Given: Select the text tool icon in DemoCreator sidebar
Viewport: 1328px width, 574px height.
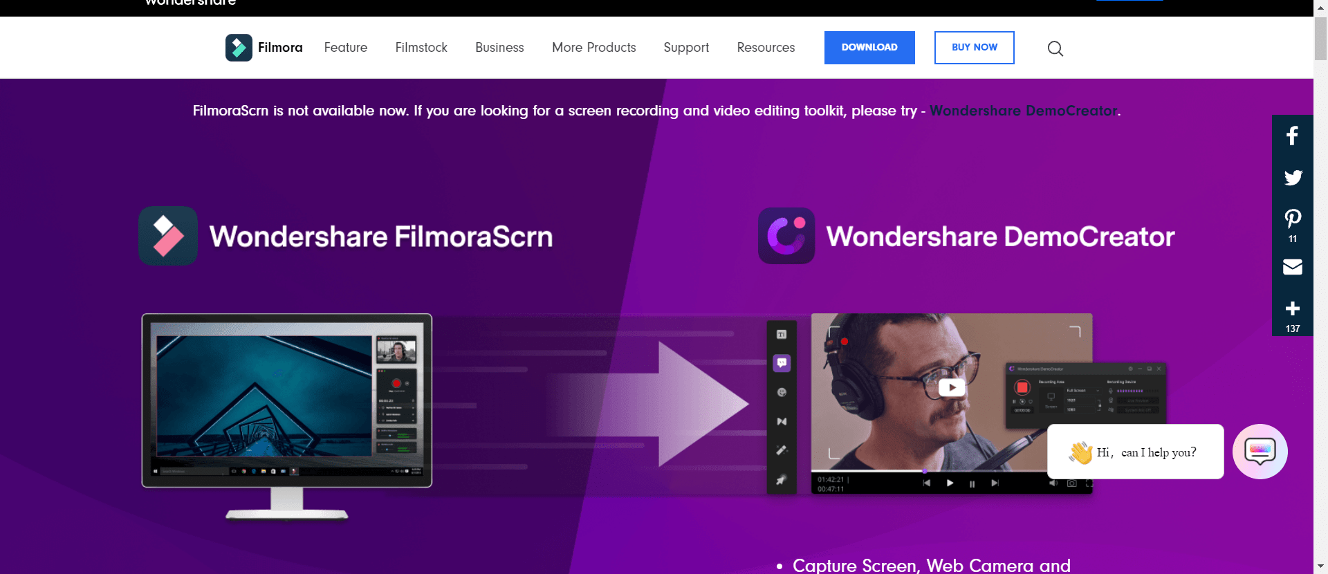Looking at the screenshot, I should click(782, 335).
